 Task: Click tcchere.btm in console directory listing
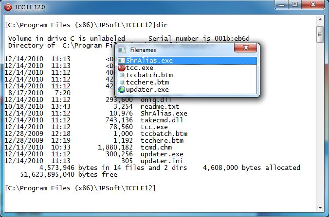162,140
